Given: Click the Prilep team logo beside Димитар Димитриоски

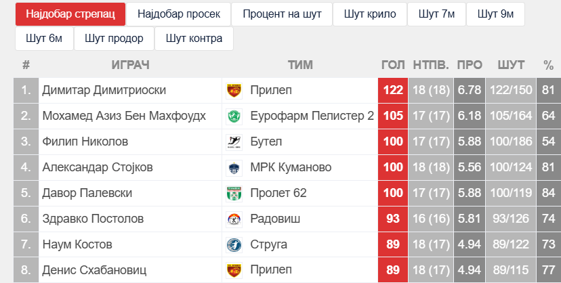Looking at the screenshot, I should [x=234, y=90].
